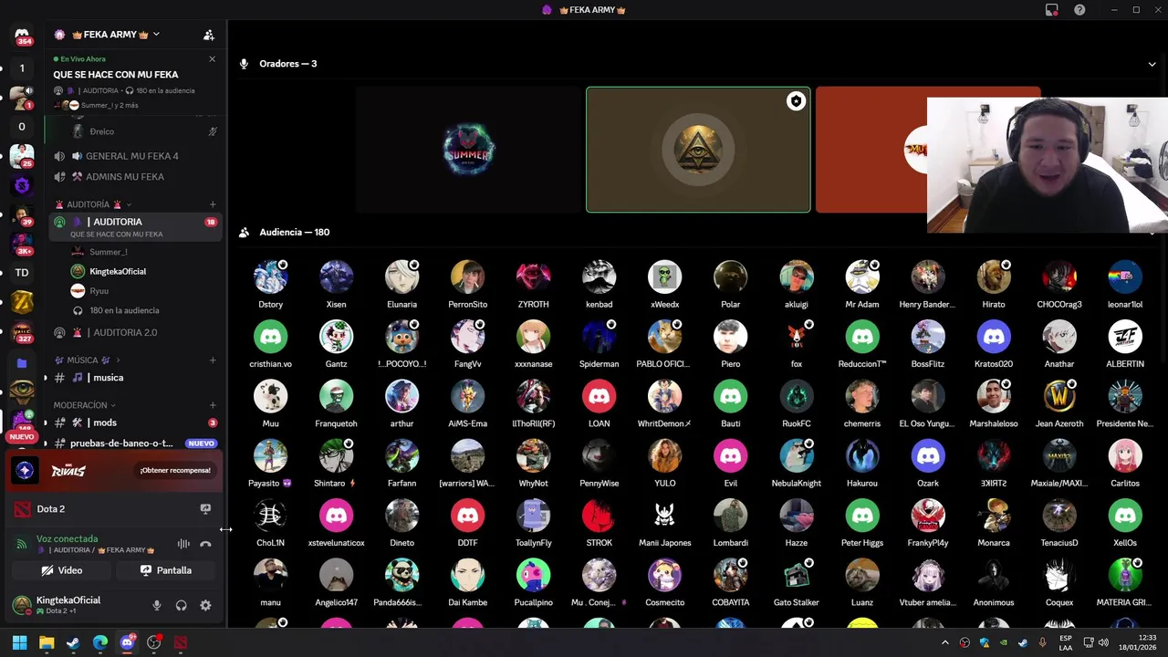Open Dota 2 from taskbar

181,642
